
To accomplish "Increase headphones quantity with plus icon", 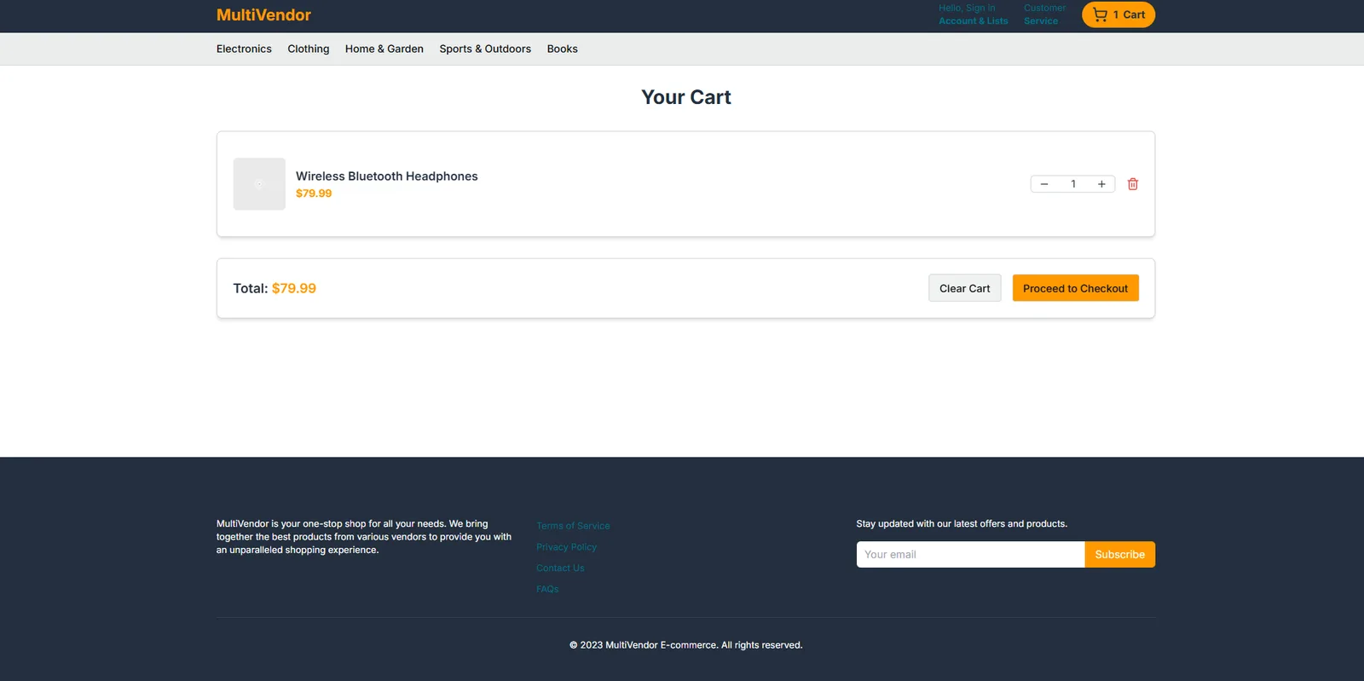I will [1101, 184].
